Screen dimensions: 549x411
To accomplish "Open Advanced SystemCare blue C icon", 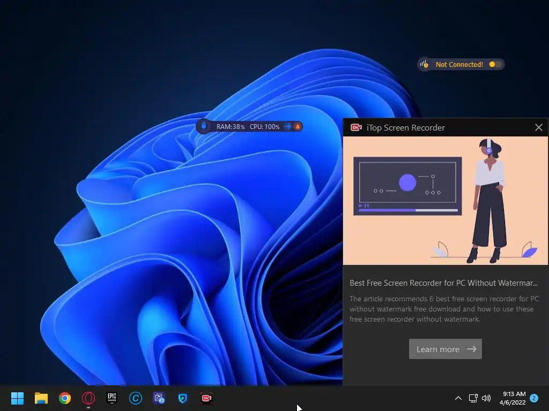I will tap(136, 398).
